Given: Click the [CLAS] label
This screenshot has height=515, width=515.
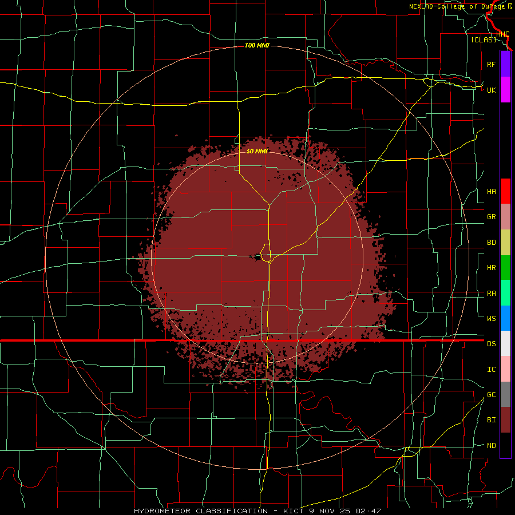Looking at the screenshot, I should click(484, 39).
